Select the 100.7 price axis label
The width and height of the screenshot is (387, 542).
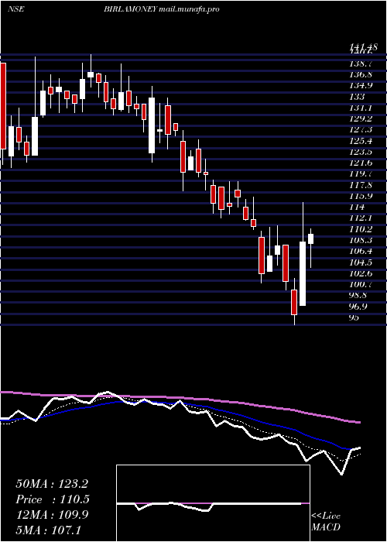361,285
